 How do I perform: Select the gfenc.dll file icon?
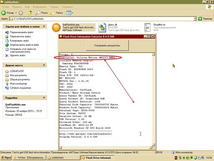pyautogui.click(x=102, y=28)
